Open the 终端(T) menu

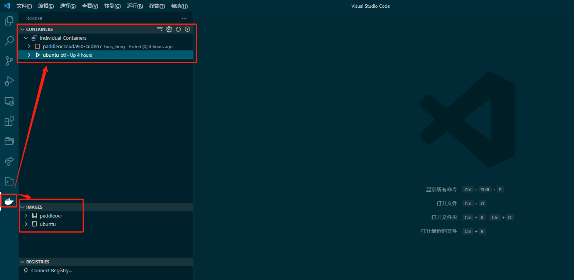coord(157,6)
